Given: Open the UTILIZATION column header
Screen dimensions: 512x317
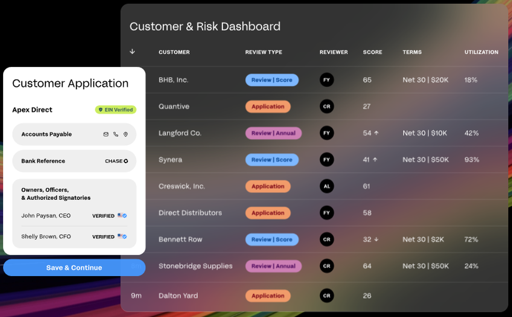Looking at the screenshot, I should tap(481, 52).
